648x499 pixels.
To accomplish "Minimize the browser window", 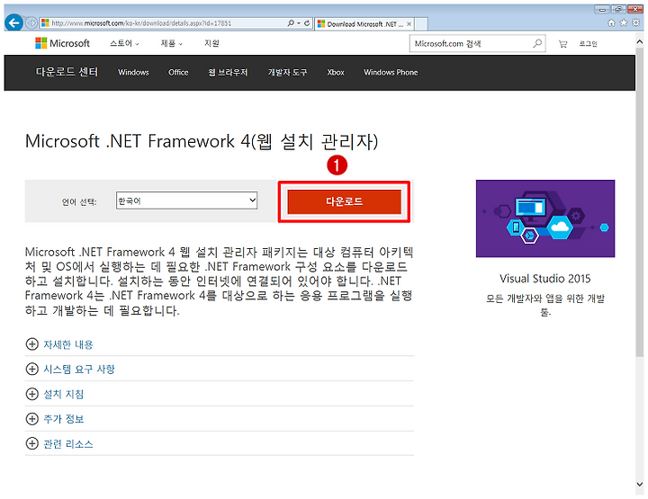I will point(602,9).
